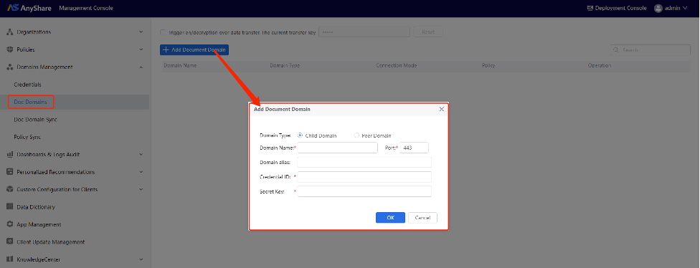700x268 pixels.
Task: Select the Child Domain radio button
Action: point(300,135)
